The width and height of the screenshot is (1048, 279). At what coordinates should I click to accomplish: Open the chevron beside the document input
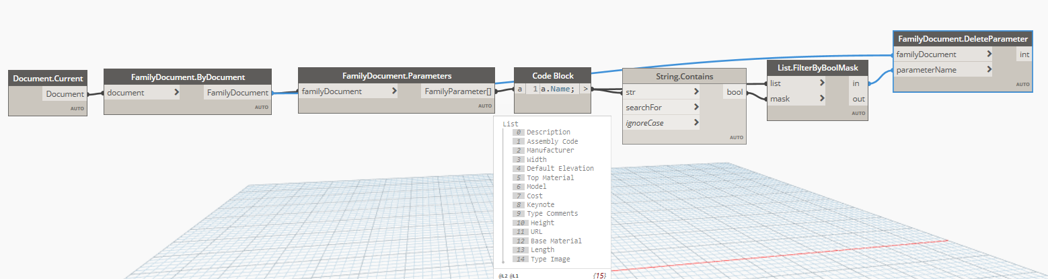176,93
